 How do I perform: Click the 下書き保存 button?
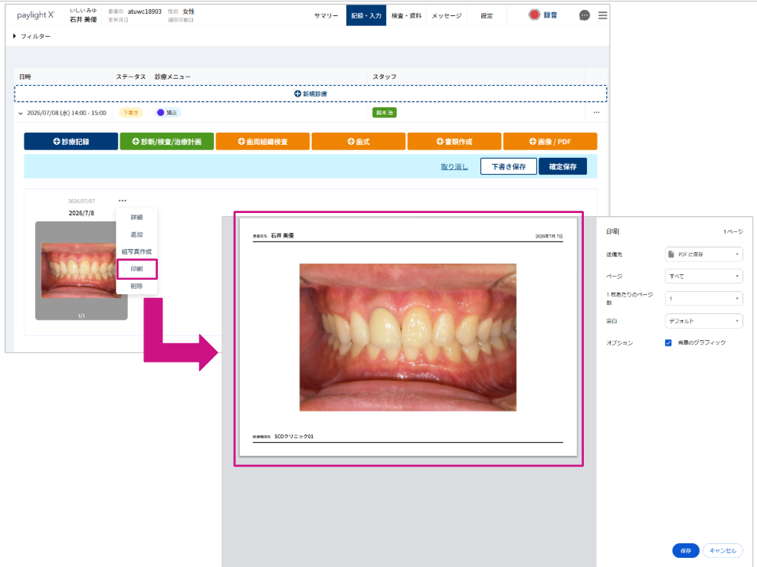(508, 166)
